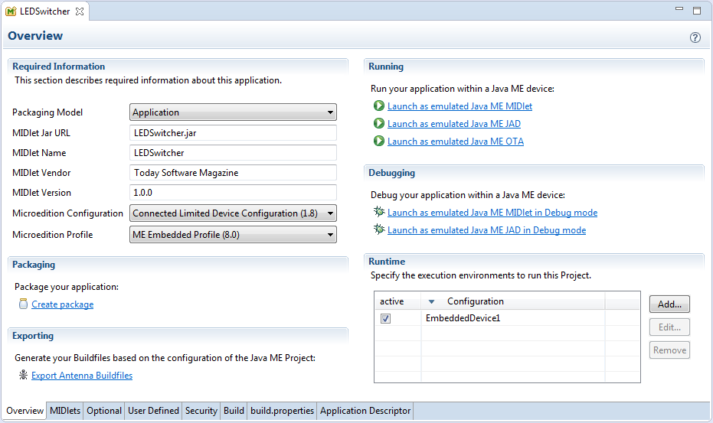The image size is (713, 423).
Task: Click the green run icon beside JAD launch
Action: tap(378, 123)
